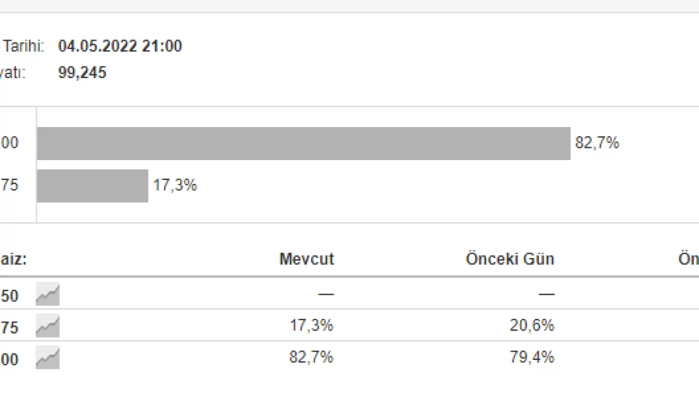The width and height of the screenshot is (699, 393).
Task: Click the Tarihi: label text
Action: [x=23, y=47]
